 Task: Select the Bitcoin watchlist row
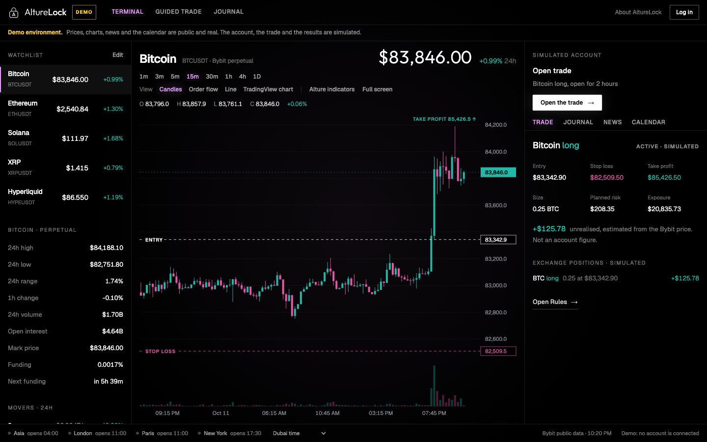pyautogui.click(x=66, y=79)
